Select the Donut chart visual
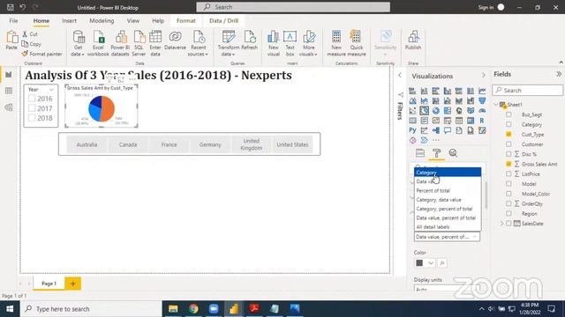565x317 pixels. (x=435, y=111)
